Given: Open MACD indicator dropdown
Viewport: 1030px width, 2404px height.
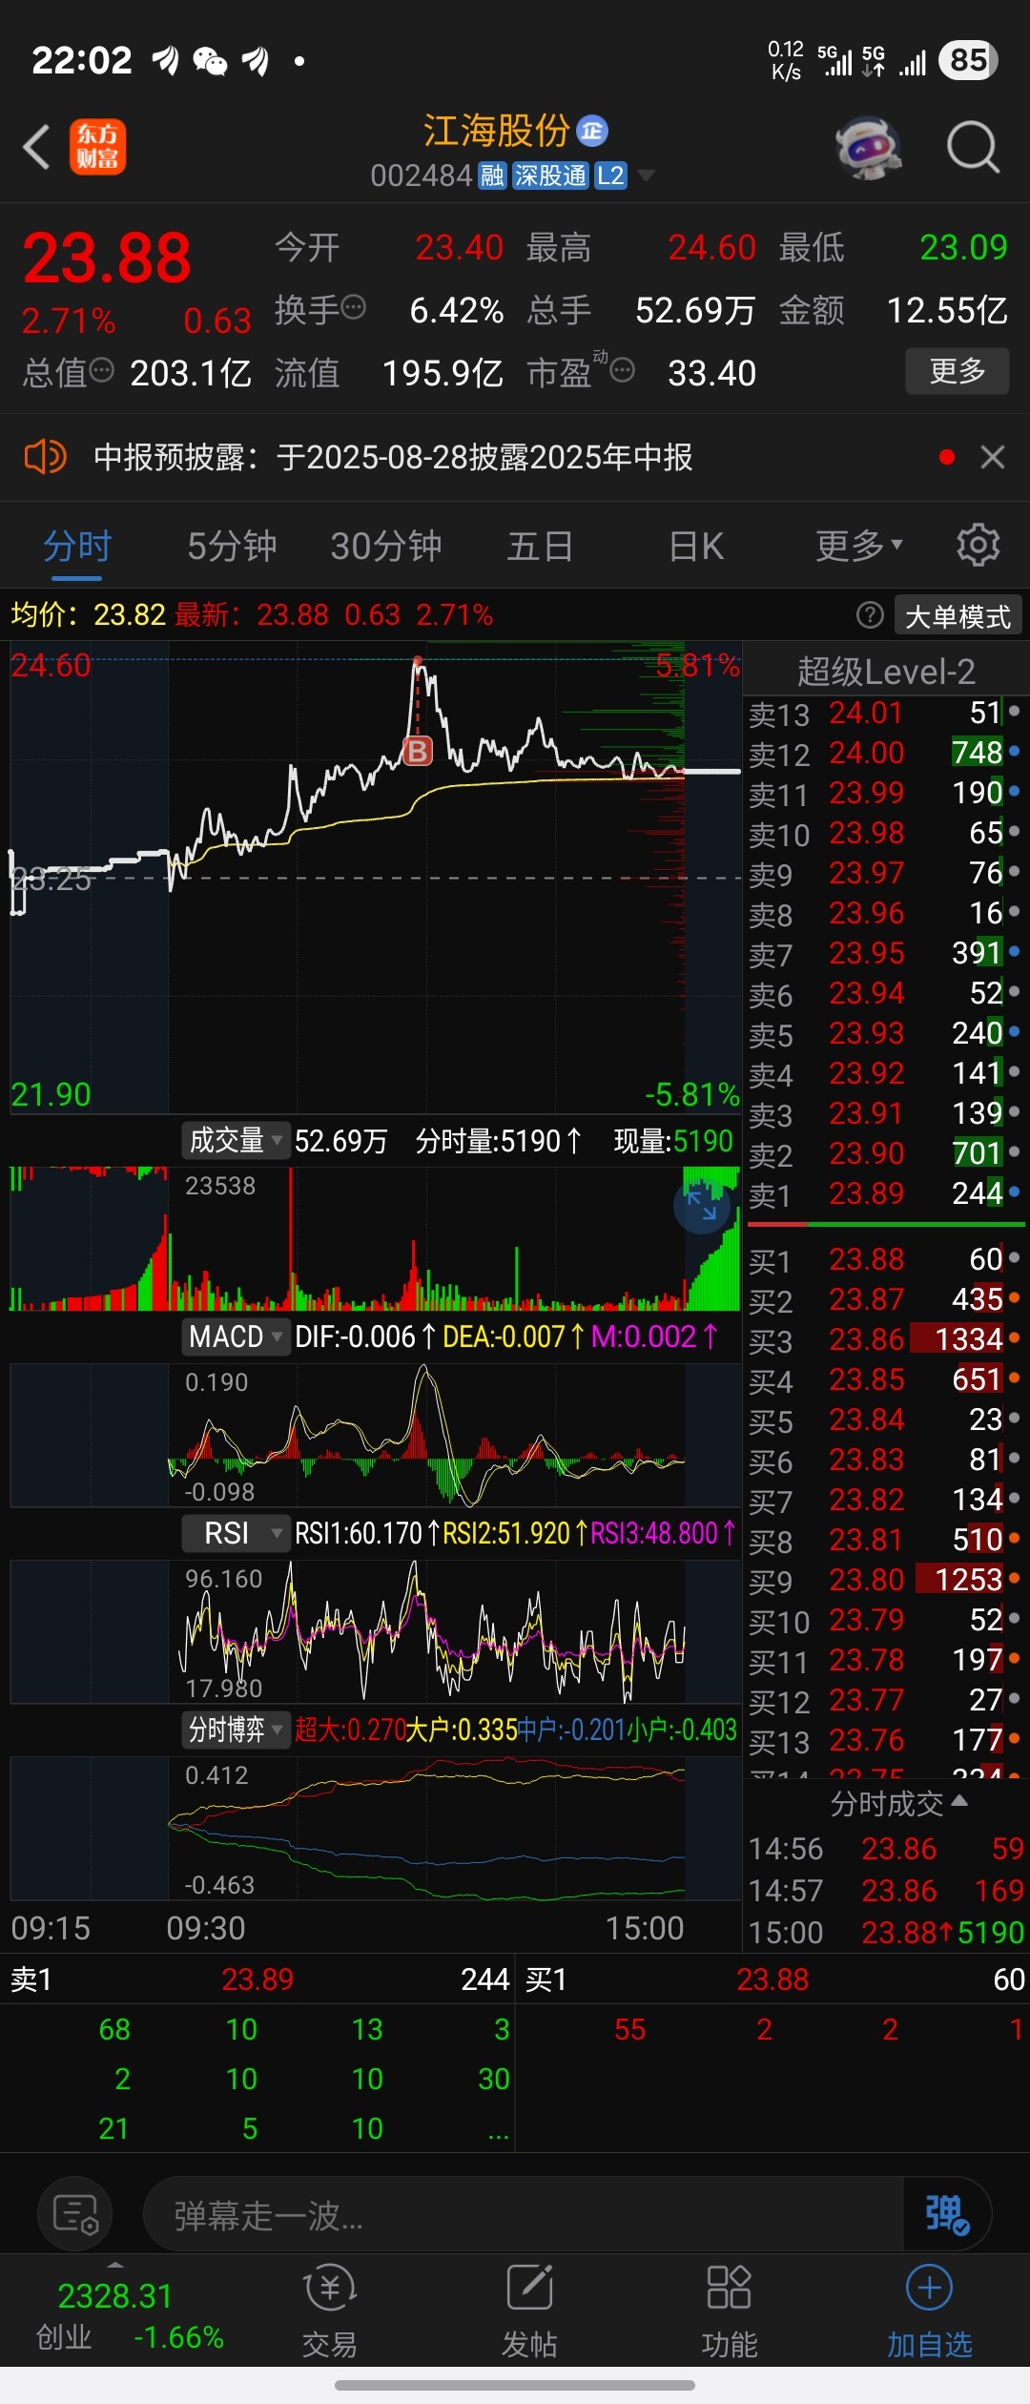Looking at the screenshot, I should pyautogui.click(x=236, y=1337).
